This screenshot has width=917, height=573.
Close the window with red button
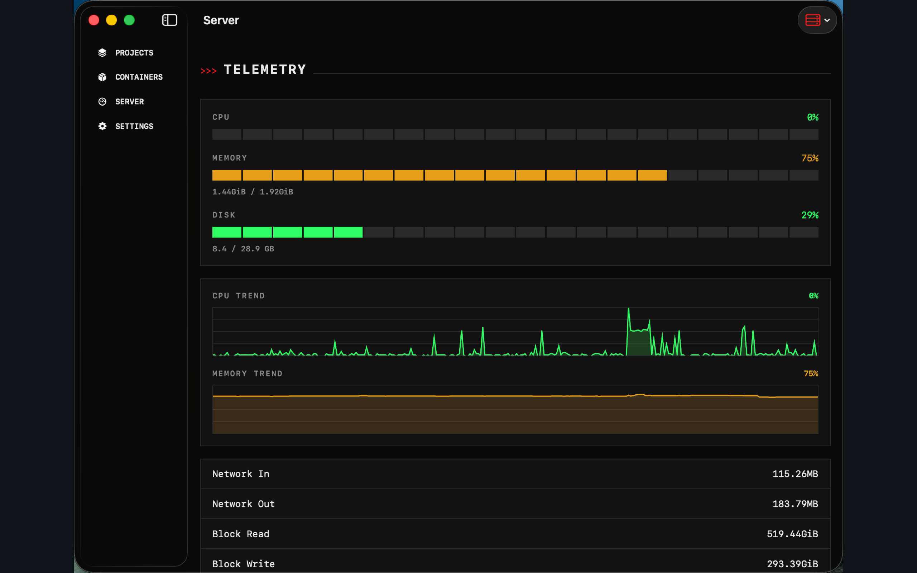click(x=93, y=20)
